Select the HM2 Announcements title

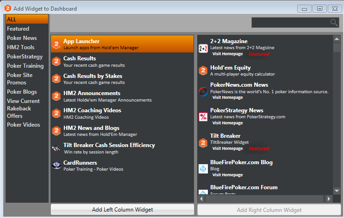[92, 93]
